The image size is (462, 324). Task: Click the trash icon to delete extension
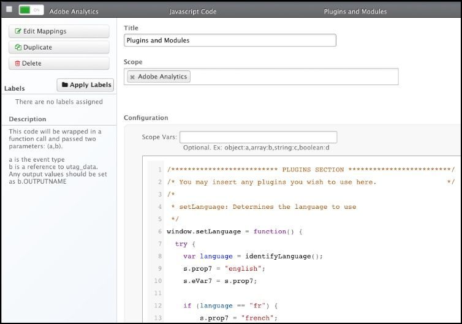pos(18,63)
